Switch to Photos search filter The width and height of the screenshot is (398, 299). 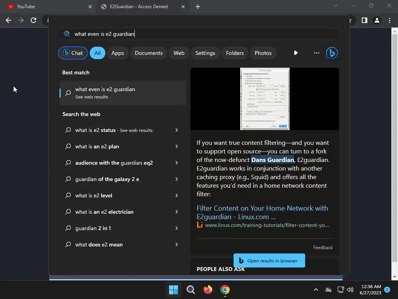pos(263,53)
